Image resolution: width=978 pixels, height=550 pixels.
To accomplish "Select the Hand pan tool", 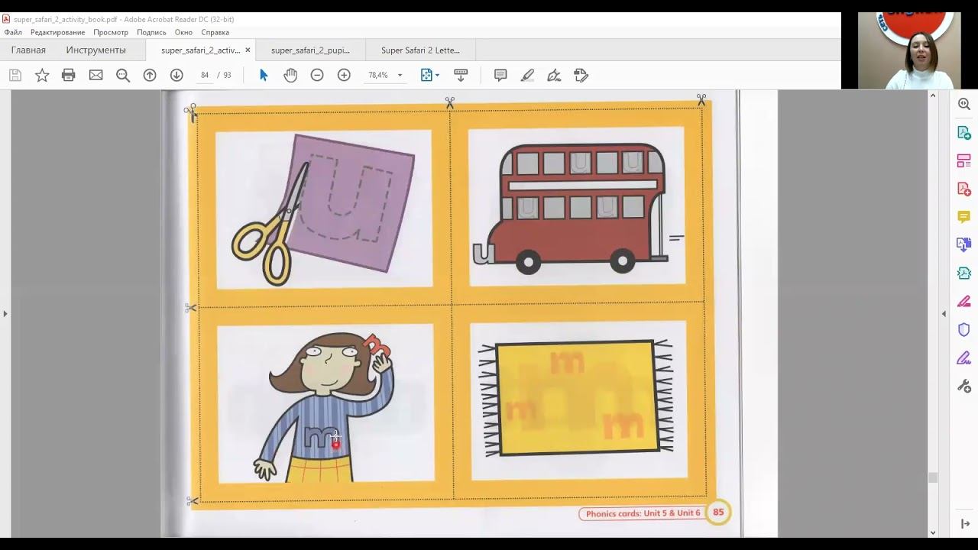I will 290,75.
